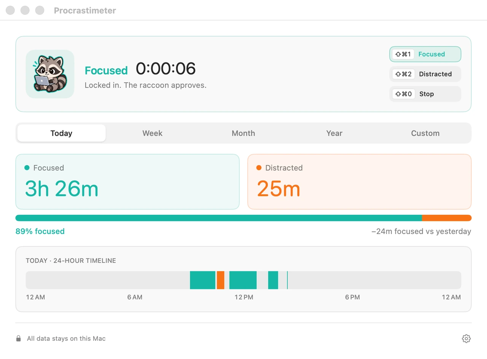This screenshot has width=487, height=359.
Task: Click the '6 AM' timeline label
Action: tap(135, 297)
